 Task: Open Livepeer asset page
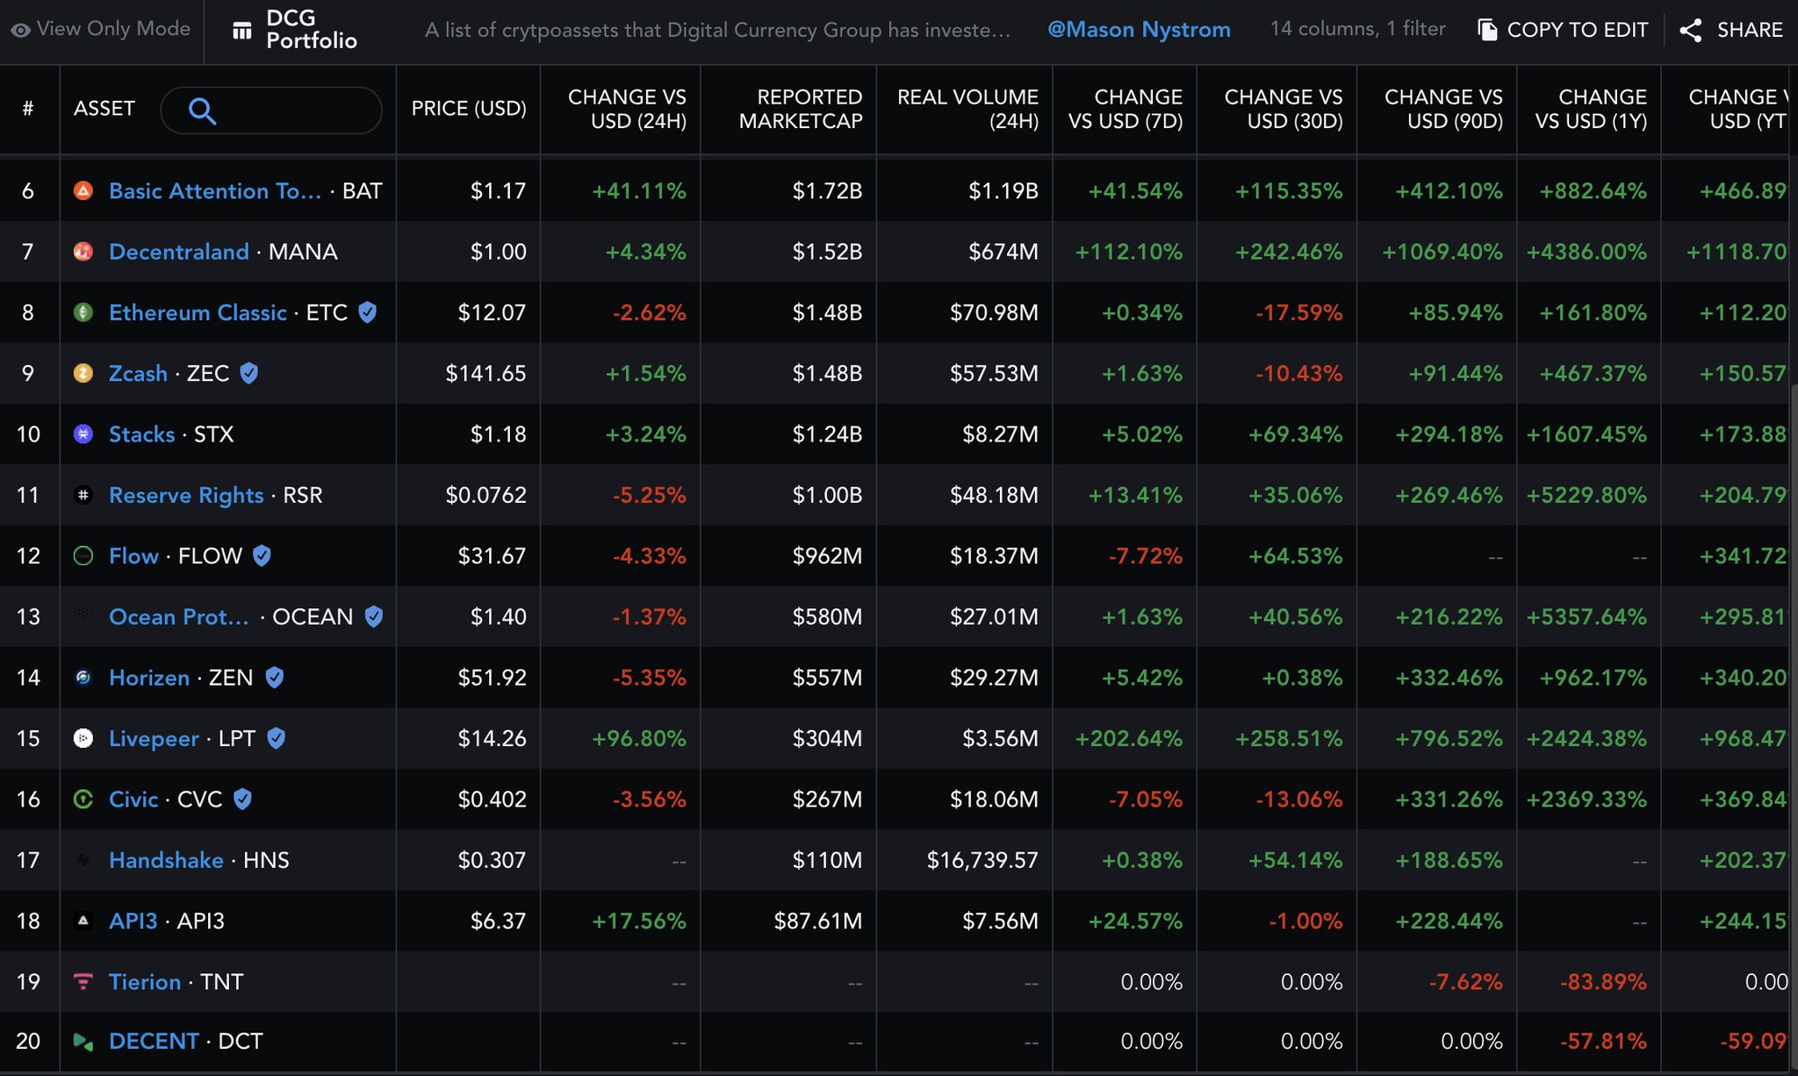[154, 738]
